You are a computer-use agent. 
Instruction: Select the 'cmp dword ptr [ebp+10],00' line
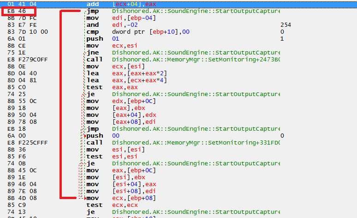tap(138, 32)
